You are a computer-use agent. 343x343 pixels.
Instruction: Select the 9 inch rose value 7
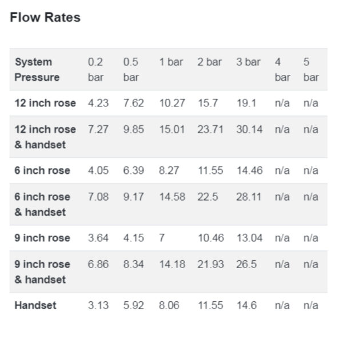click(x=162, y=238)
